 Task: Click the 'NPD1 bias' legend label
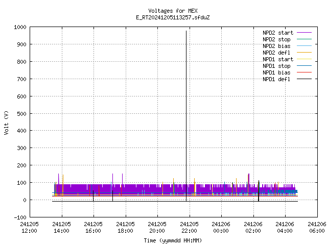pyautogui.click(x=276, y=72)
